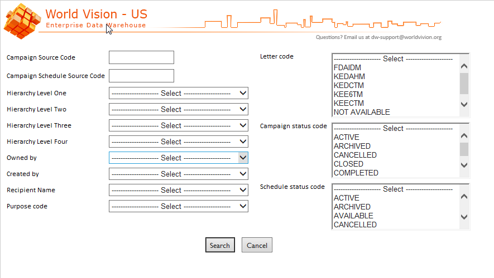Select NOT AVAILABLE in Letter code list

tap(396, 112)
